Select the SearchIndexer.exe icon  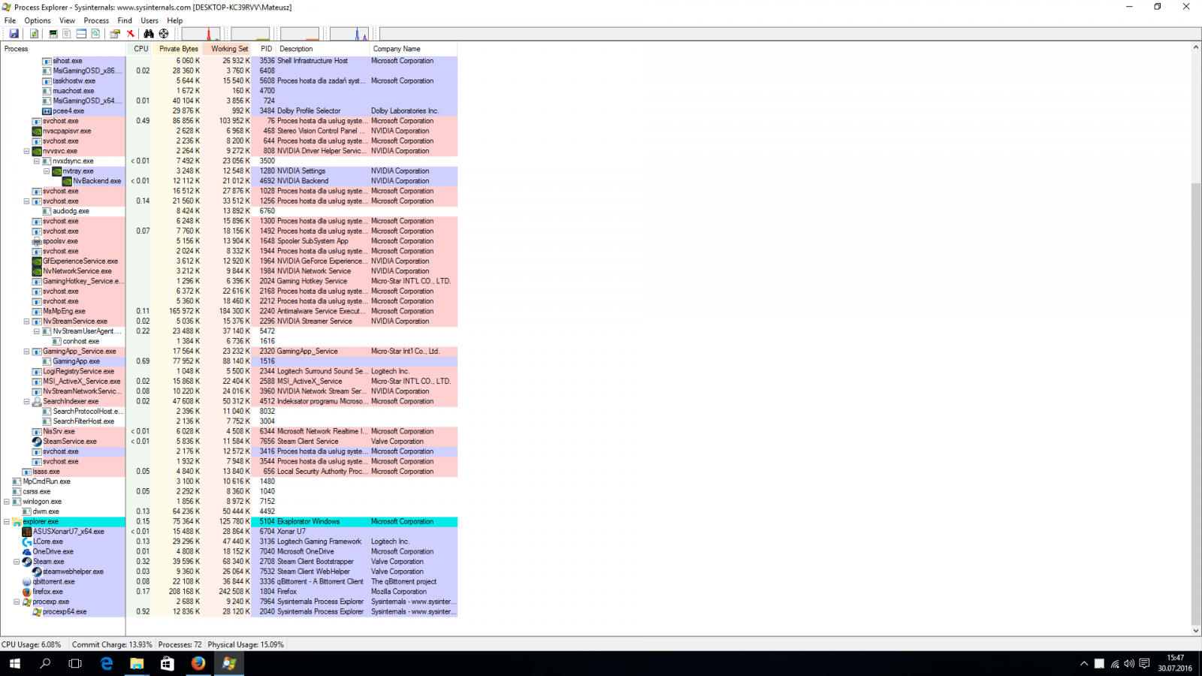pyautogui.click(x=37, y=401)
